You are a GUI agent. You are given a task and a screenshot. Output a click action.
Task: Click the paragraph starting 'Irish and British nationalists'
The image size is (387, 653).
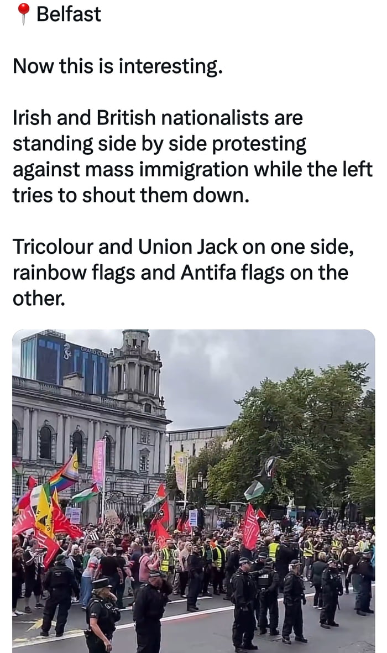[192, 156]
